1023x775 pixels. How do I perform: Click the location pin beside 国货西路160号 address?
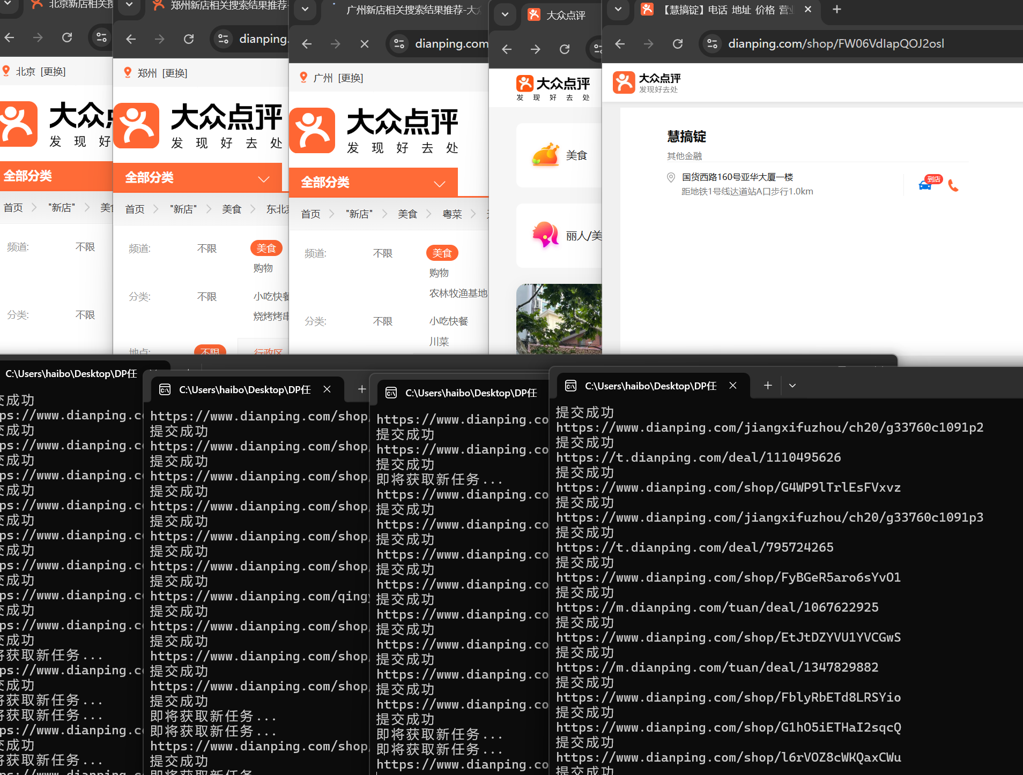pyautogui.click(x=671, y=177)
